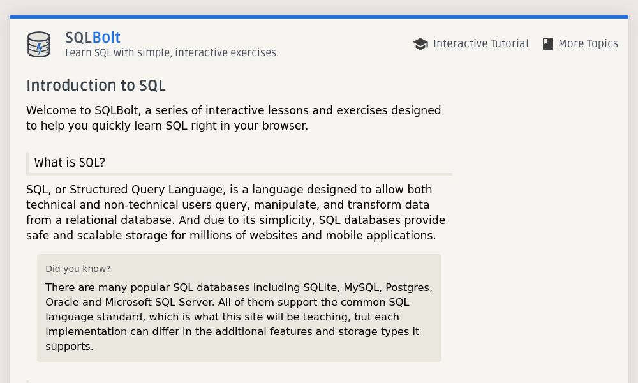Click the 'What is SQL?' section heading
Screen dimensions: 638x383
tap(70, 162)
